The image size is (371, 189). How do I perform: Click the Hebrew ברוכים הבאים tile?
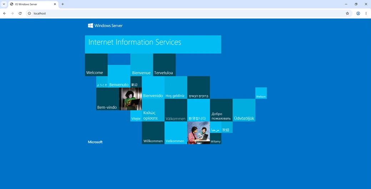(x=199, y=87)
